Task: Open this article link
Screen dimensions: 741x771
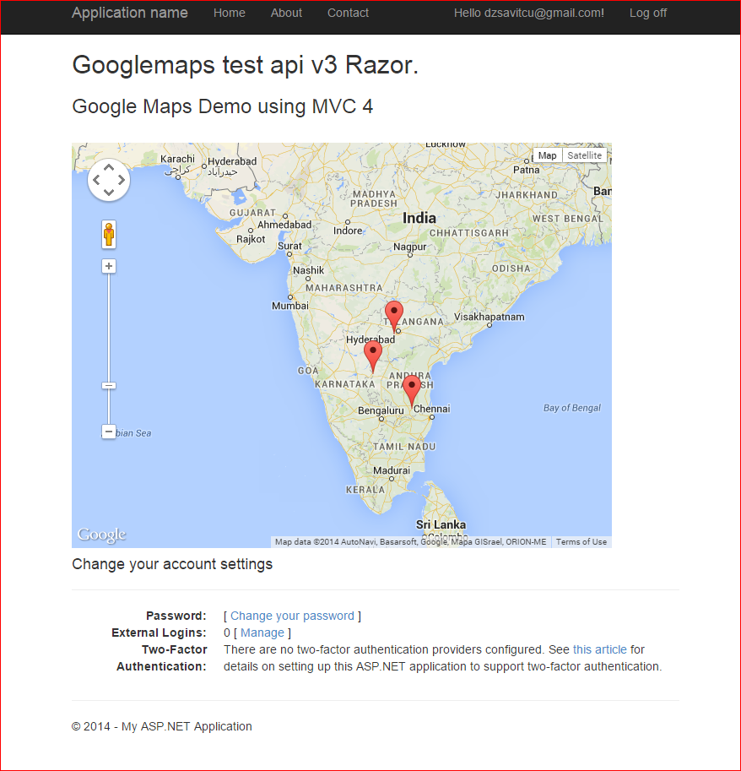Action: (599, 649)
